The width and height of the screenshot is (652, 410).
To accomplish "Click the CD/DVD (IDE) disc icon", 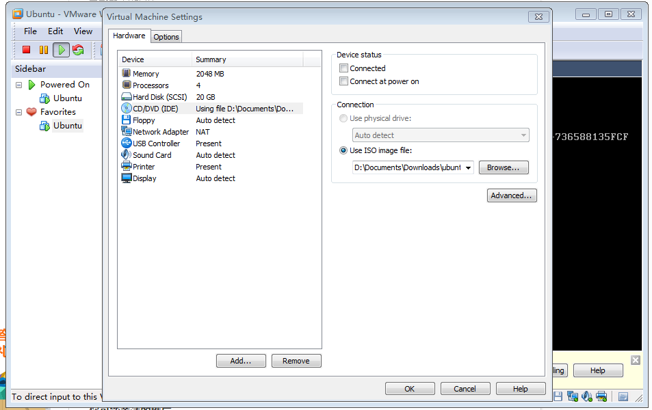I will (127, 109).
